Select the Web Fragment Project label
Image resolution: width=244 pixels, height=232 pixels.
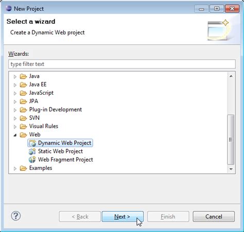[x=65, y=159]
